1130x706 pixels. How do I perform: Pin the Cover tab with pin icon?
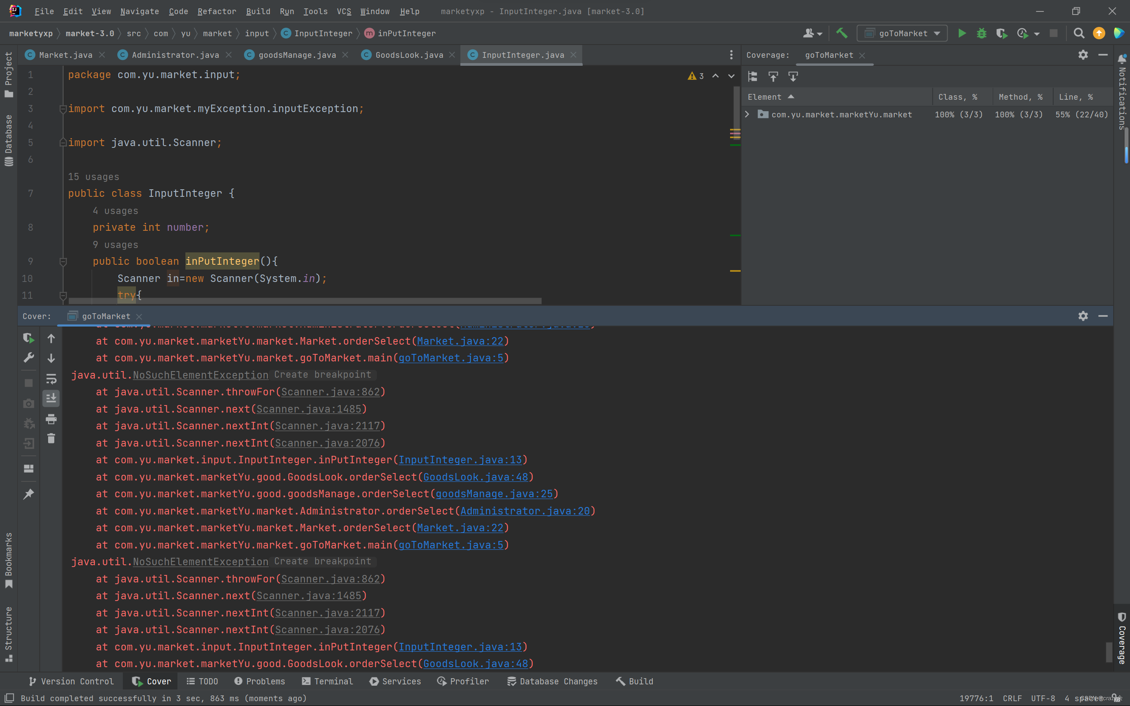point(29,494)
